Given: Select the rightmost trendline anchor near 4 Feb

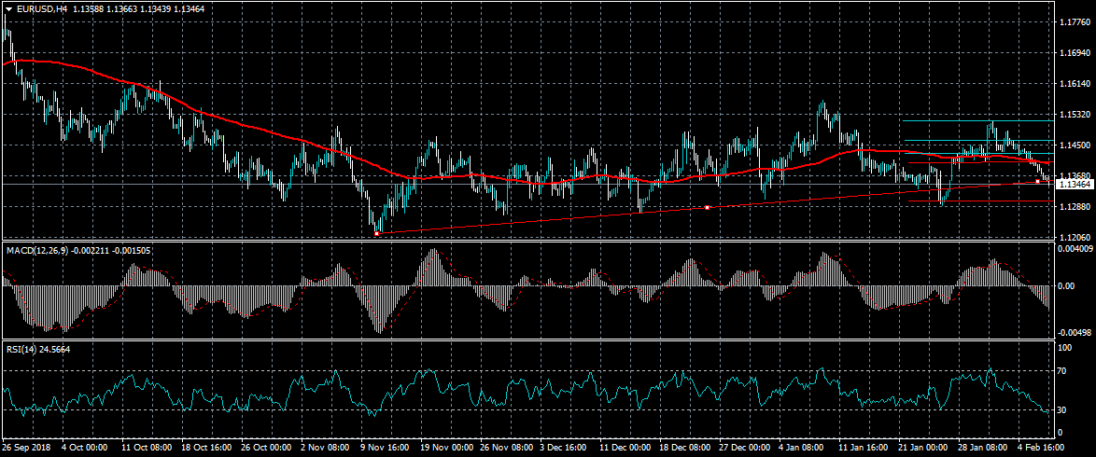Looking at the screenshot, I should (x=1038, y=182).
